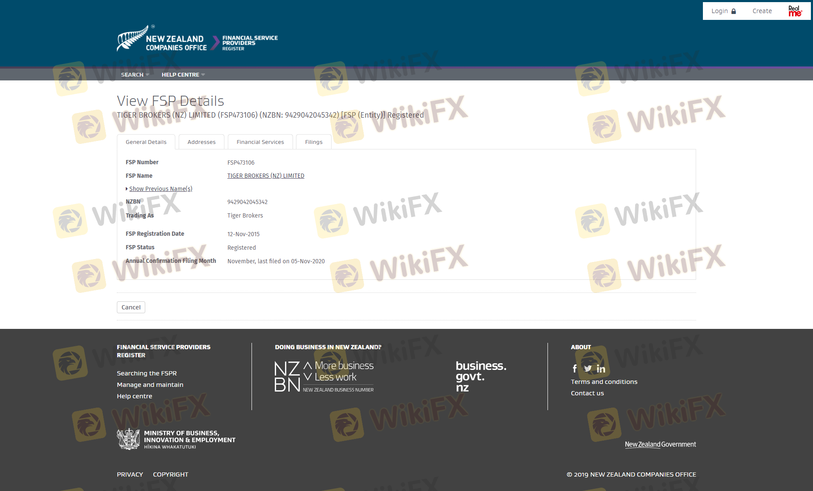Switch to the Addresses tab
Image resolution: width=813 pixels, height=491 pixels.
pyautogui.click(x=202, y=142)
